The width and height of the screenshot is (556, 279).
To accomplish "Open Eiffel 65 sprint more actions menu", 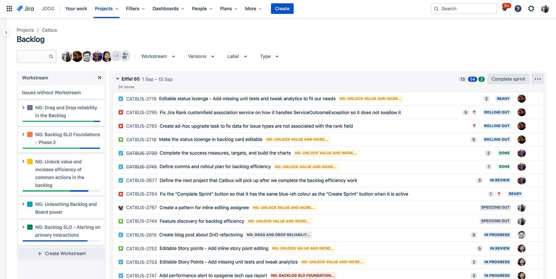I will click(537, 79).
